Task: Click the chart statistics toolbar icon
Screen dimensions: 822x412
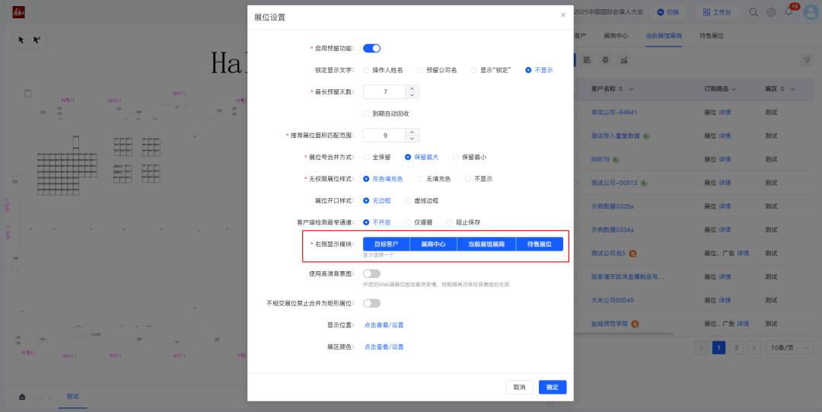Action: pos(623,59)
